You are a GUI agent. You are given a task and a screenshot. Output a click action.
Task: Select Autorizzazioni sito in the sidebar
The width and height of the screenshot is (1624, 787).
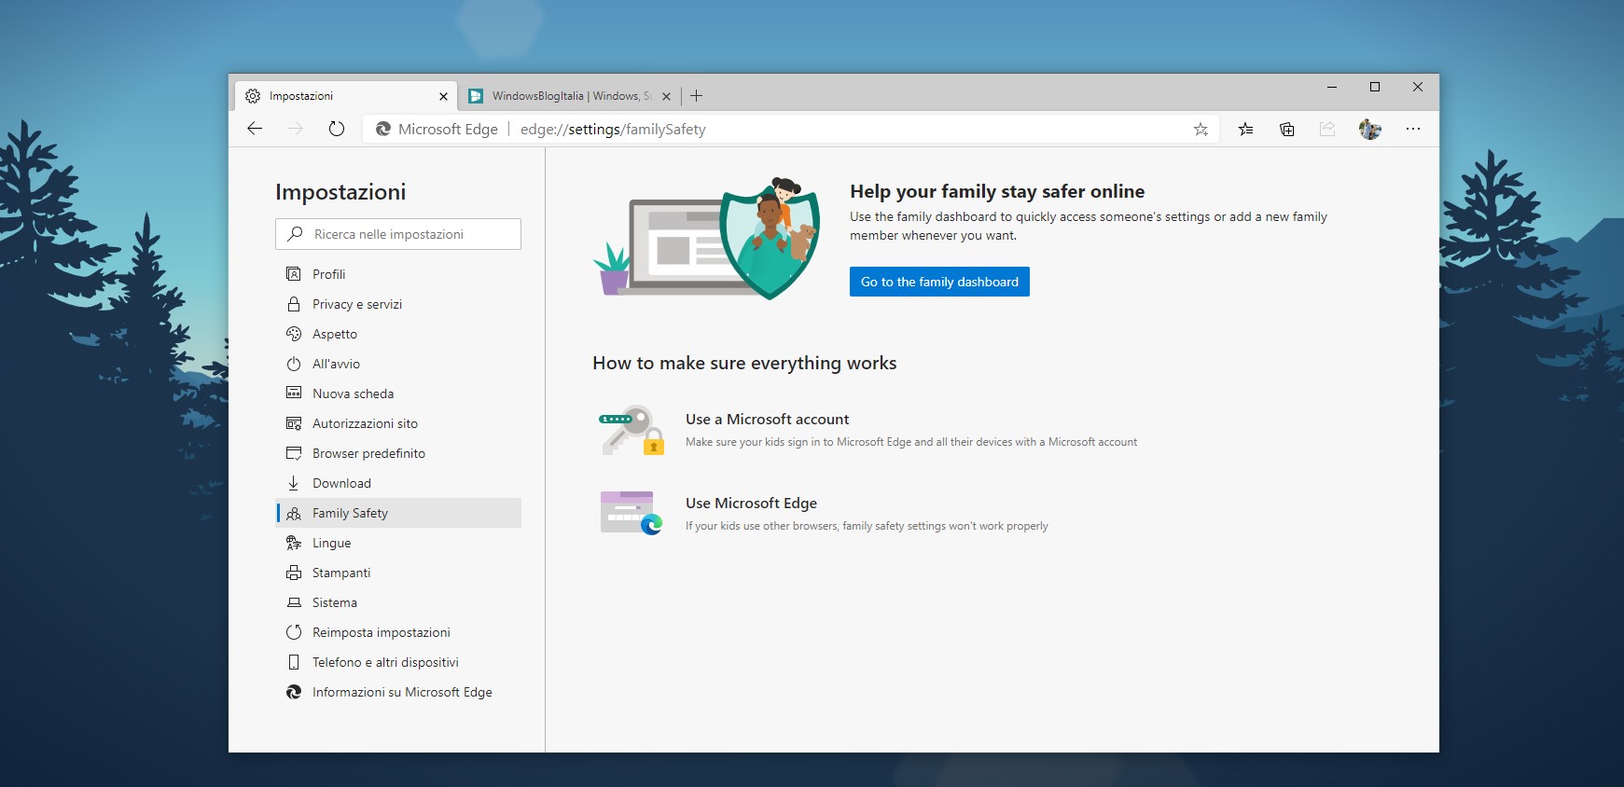[398, 423]
